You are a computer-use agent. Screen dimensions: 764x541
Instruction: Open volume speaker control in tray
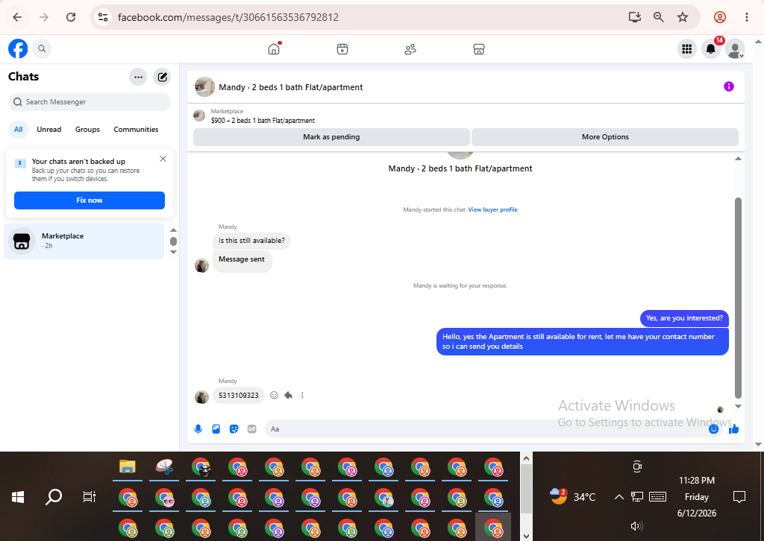pyautogui.click(x=636, y=526)
